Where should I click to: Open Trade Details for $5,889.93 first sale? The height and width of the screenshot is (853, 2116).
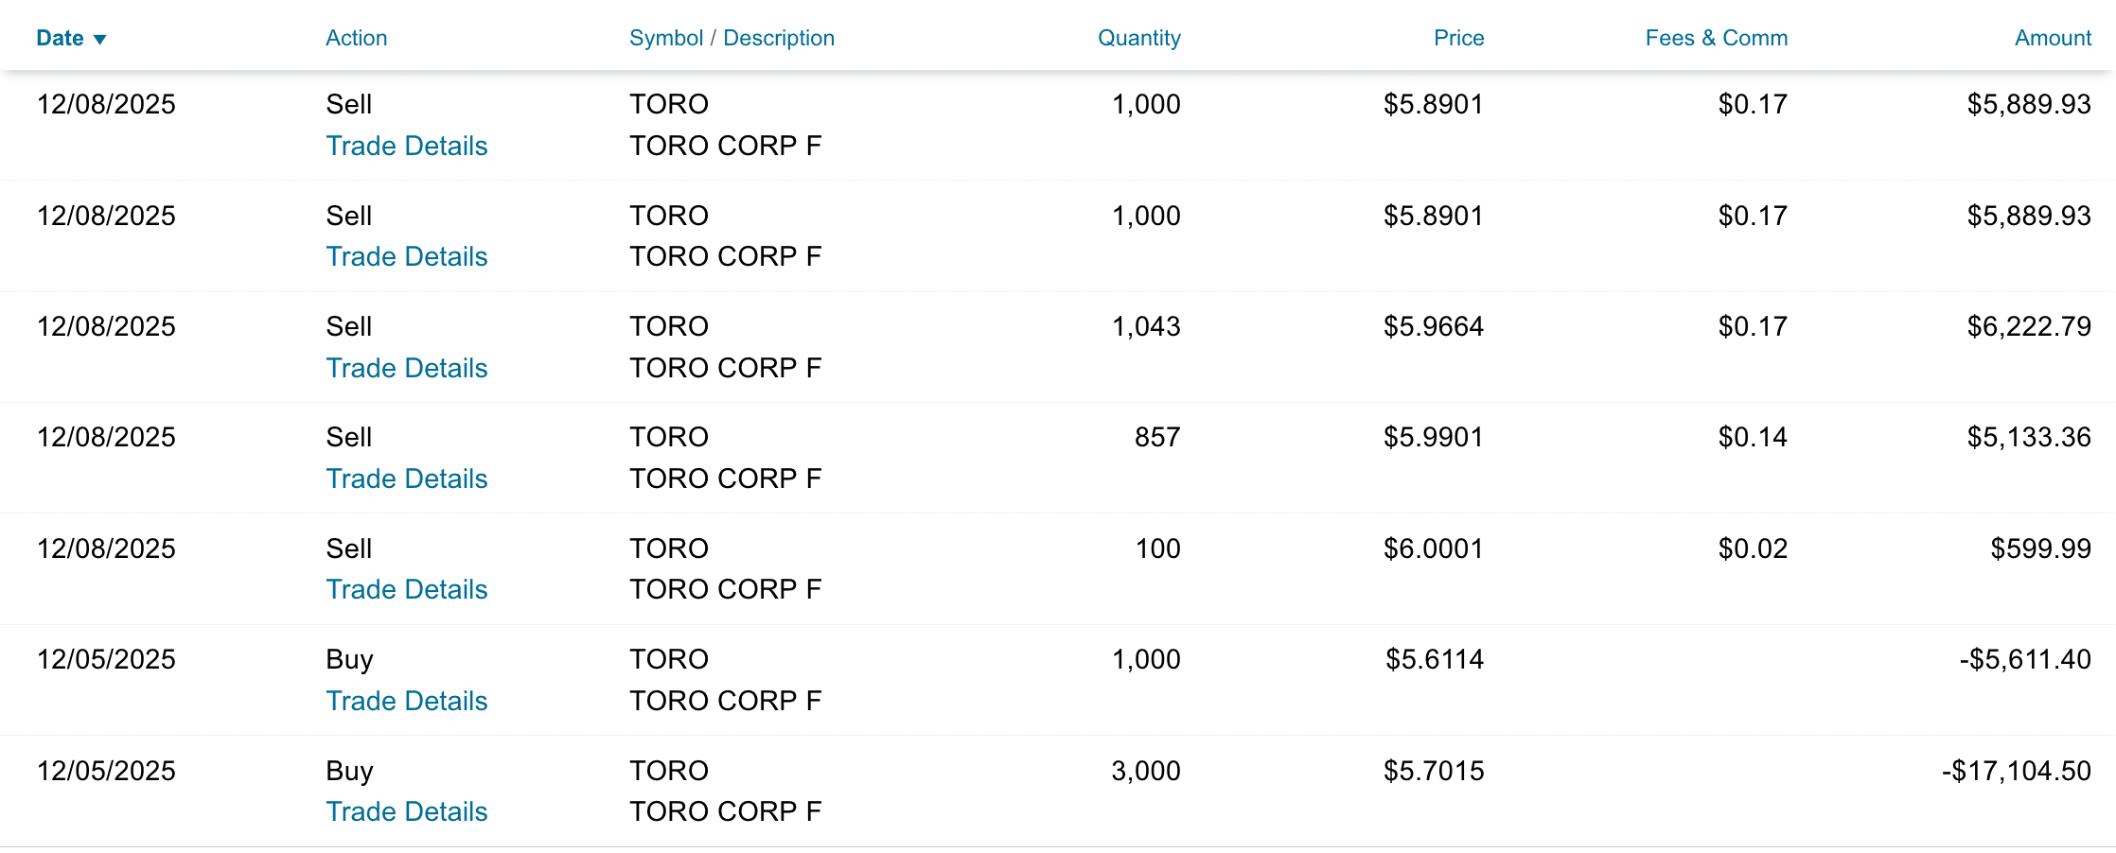(406, 146)
